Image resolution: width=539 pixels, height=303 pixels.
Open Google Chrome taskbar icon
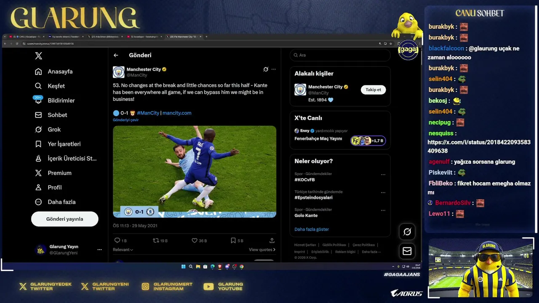click(x=242, y=266)
